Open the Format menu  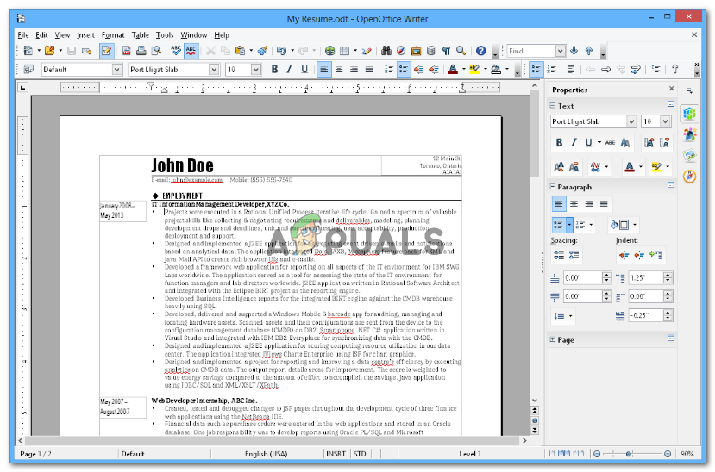(x=113, y=35)
